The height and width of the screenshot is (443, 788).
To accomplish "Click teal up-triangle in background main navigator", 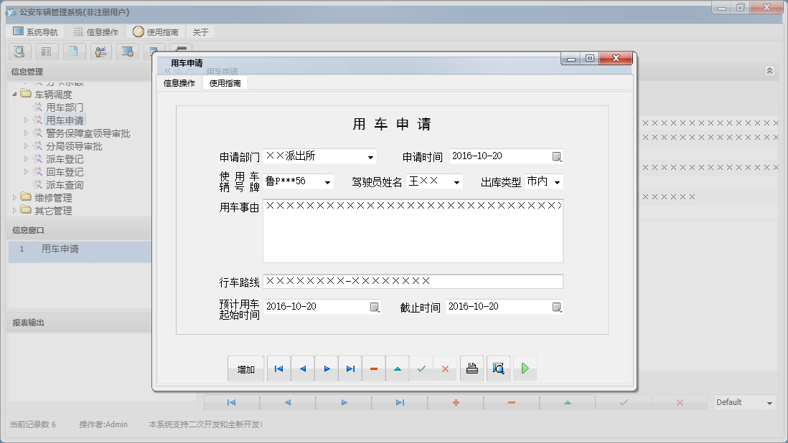I will click(x=568, y=402).
